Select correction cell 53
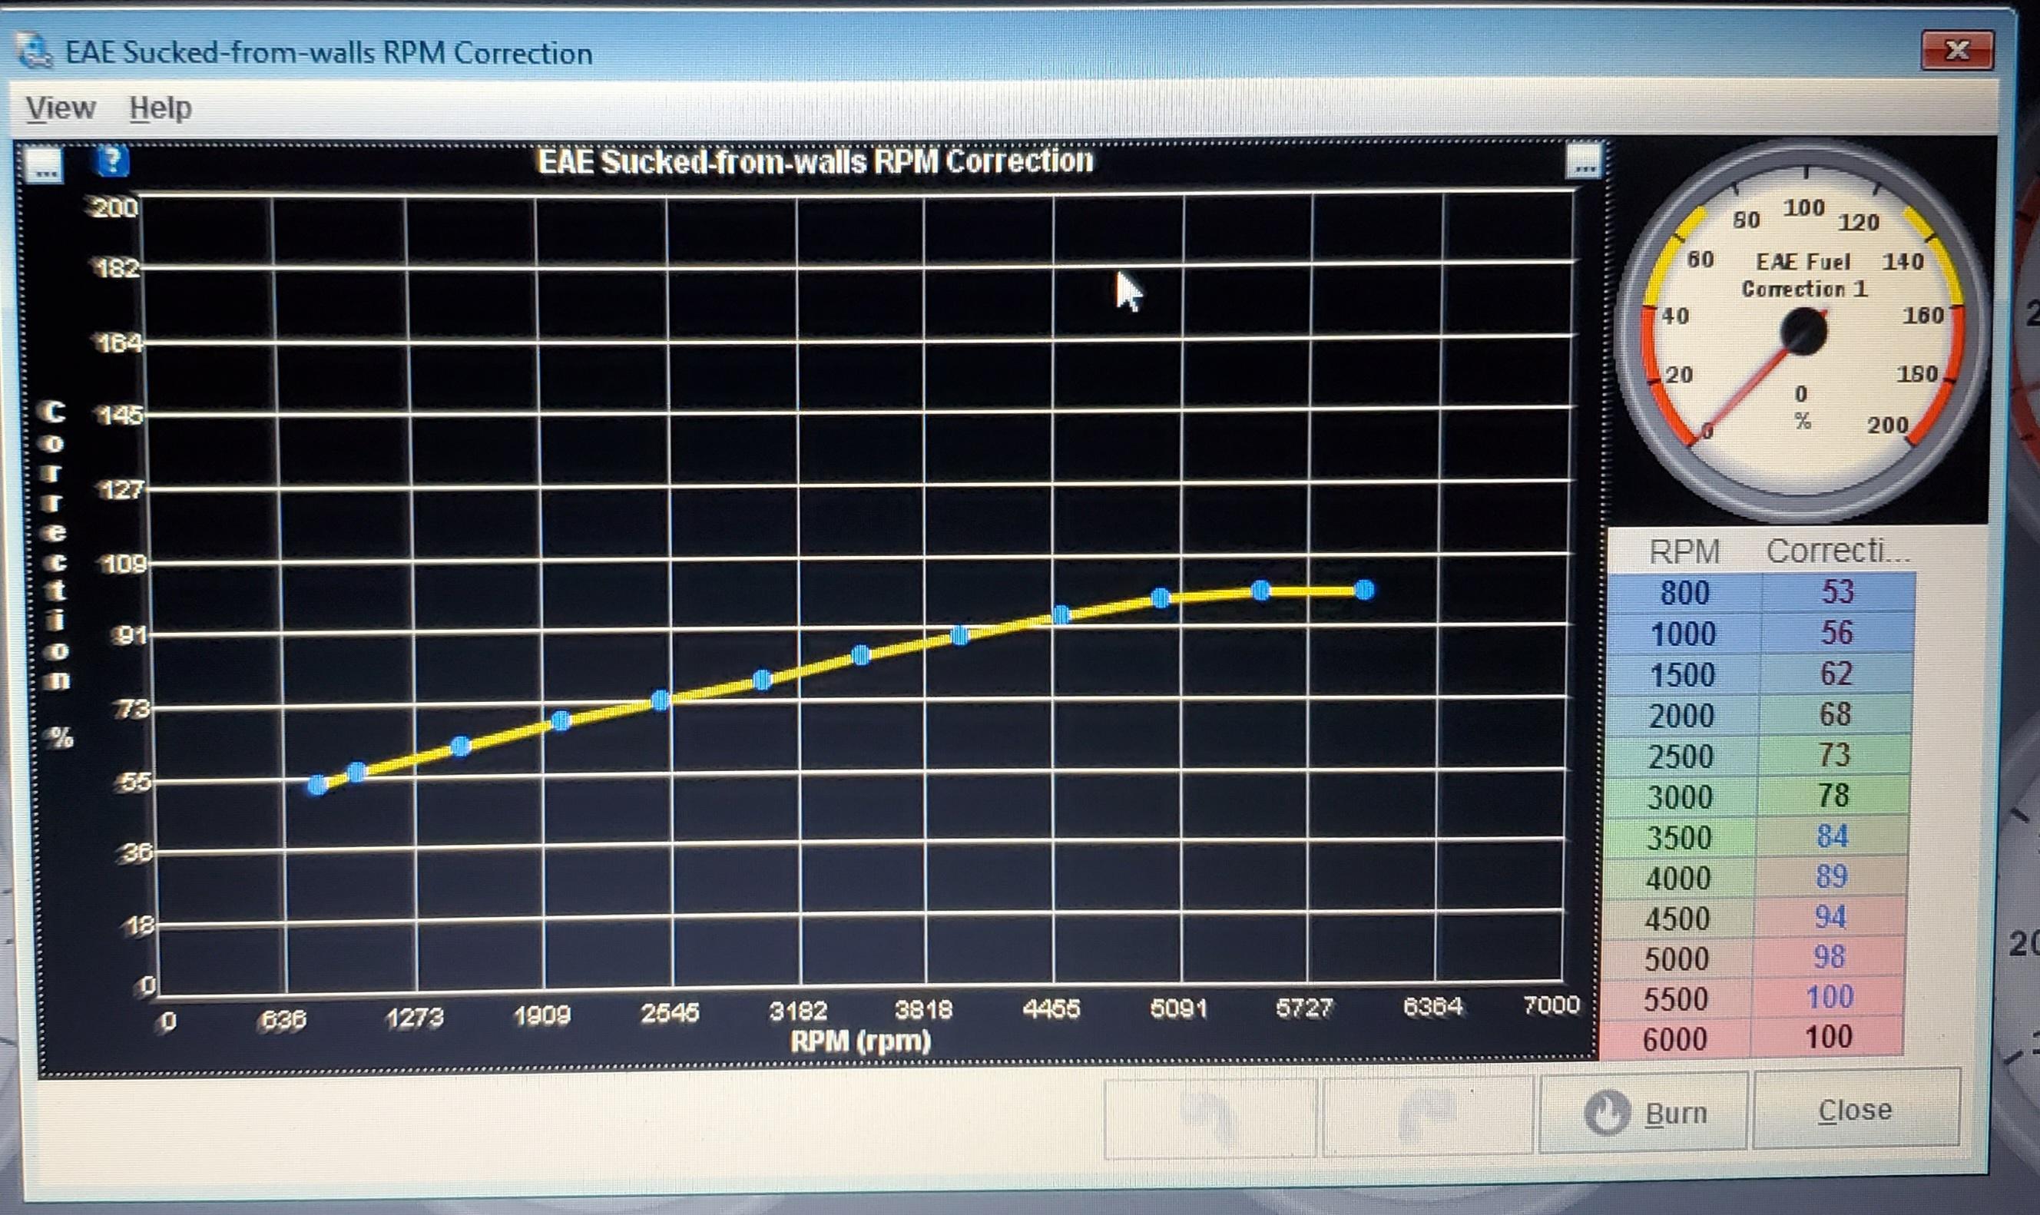This screenshot has height=1215, width=2040. [x=1838, y=591]
